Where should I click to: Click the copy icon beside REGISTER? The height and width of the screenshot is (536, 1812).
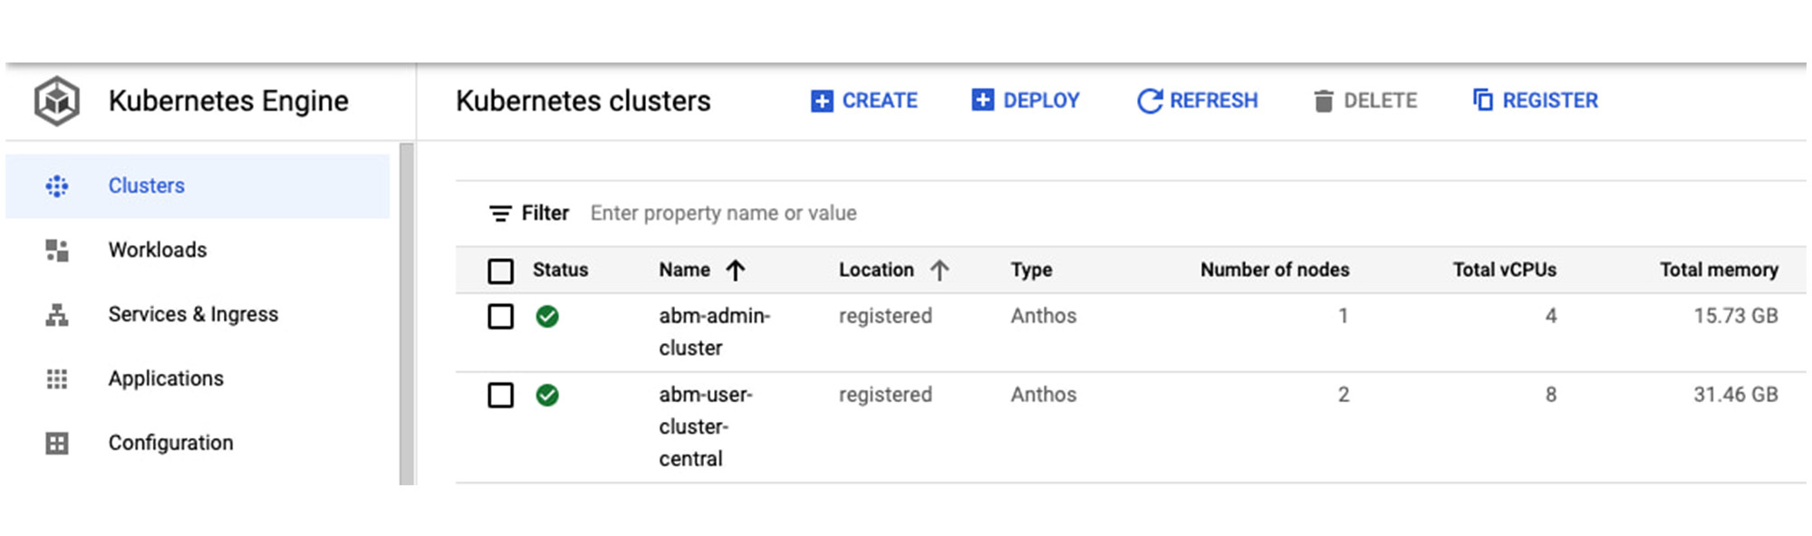click(1483, 100)
